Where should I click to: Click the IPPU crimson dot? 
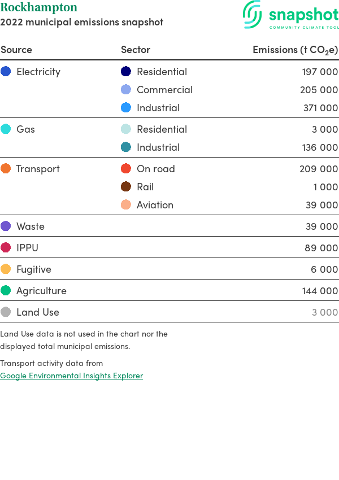pyautogui.click(x=6, y=247)
